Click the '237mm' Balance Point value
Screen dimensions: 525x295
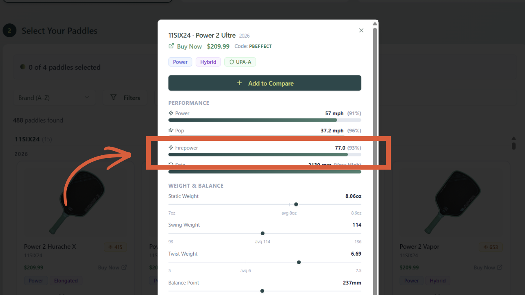click(352, 283)
